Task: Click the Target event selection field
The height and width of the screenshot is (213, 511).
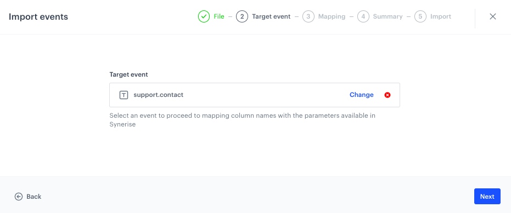Action: 255,95
